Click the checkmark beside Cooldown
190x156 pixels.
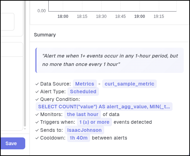point(37,138)
